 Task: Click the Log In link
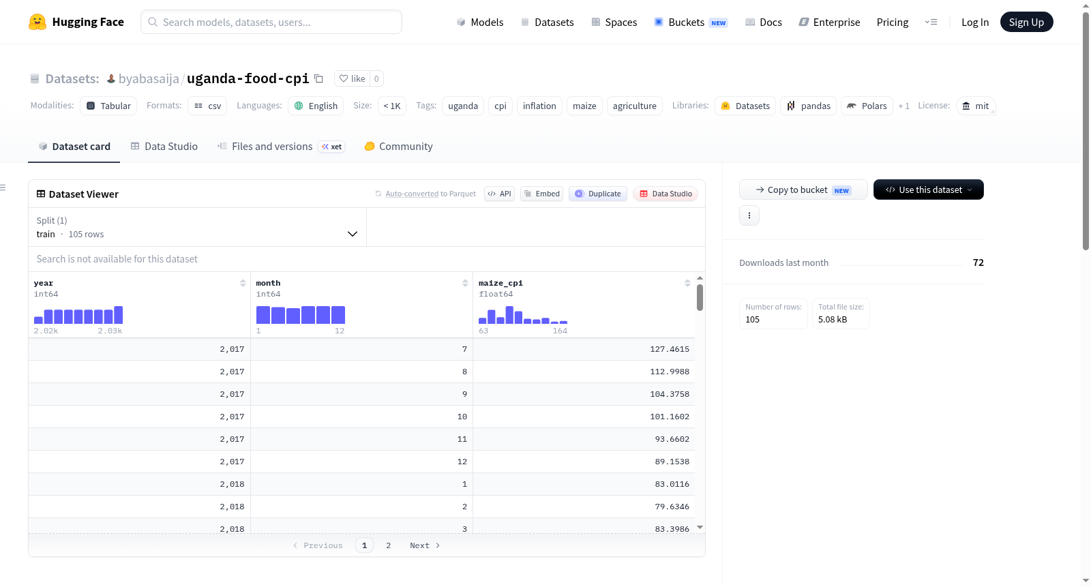975,22
